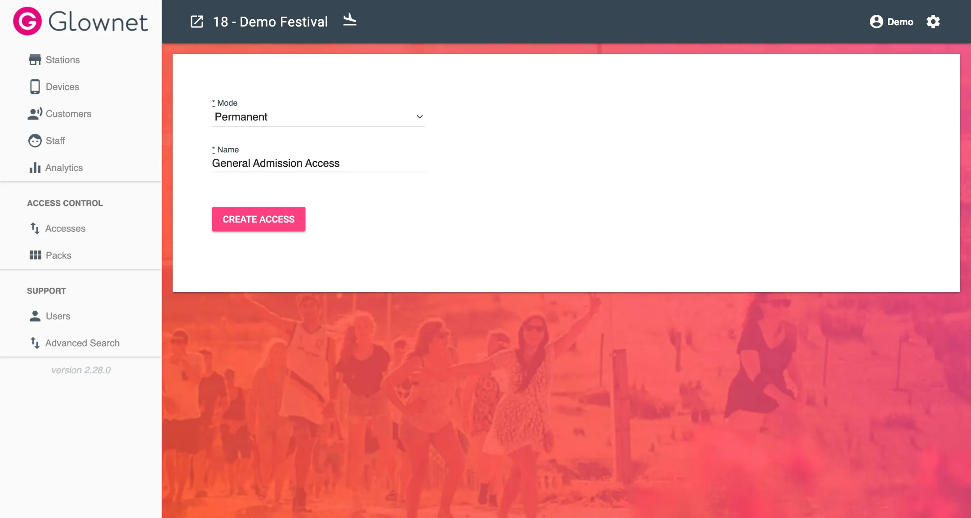
Task: Open the Demo user account menu
Action: (x=891, y=22)
